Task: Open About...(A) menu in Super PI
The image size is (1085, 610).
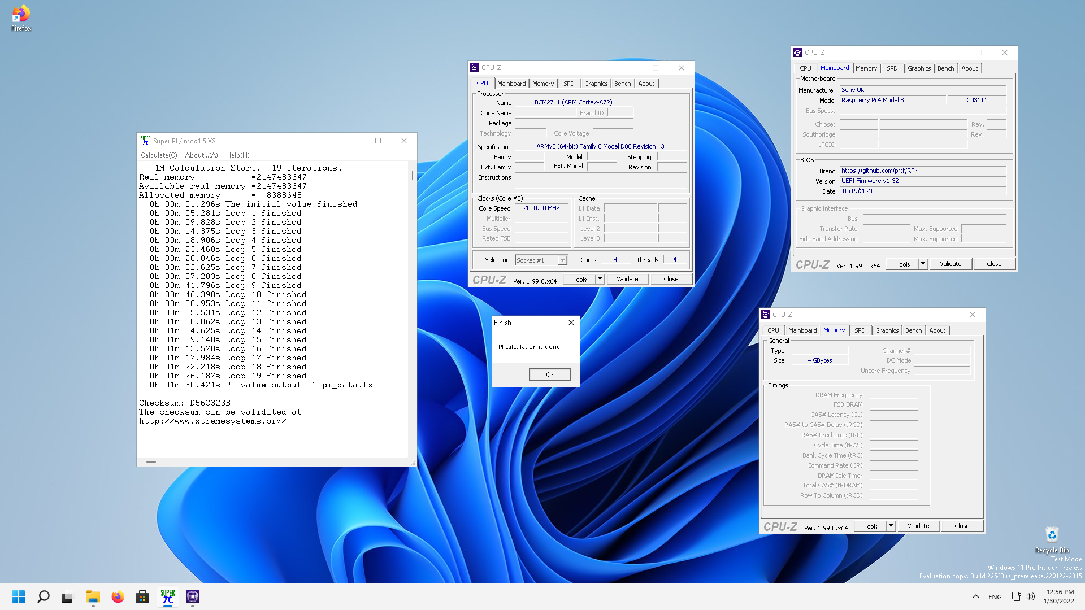Action: 201,155
